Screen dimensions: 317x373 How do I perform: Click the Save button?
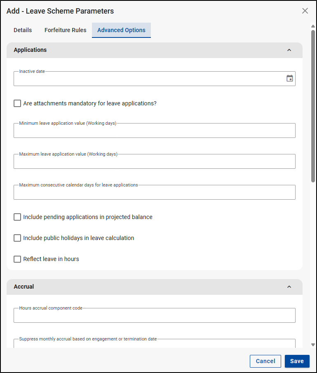tap(297, 361)
